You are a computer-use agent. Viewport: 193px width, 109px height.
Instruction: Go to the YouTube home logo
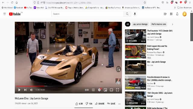(15, 14)
